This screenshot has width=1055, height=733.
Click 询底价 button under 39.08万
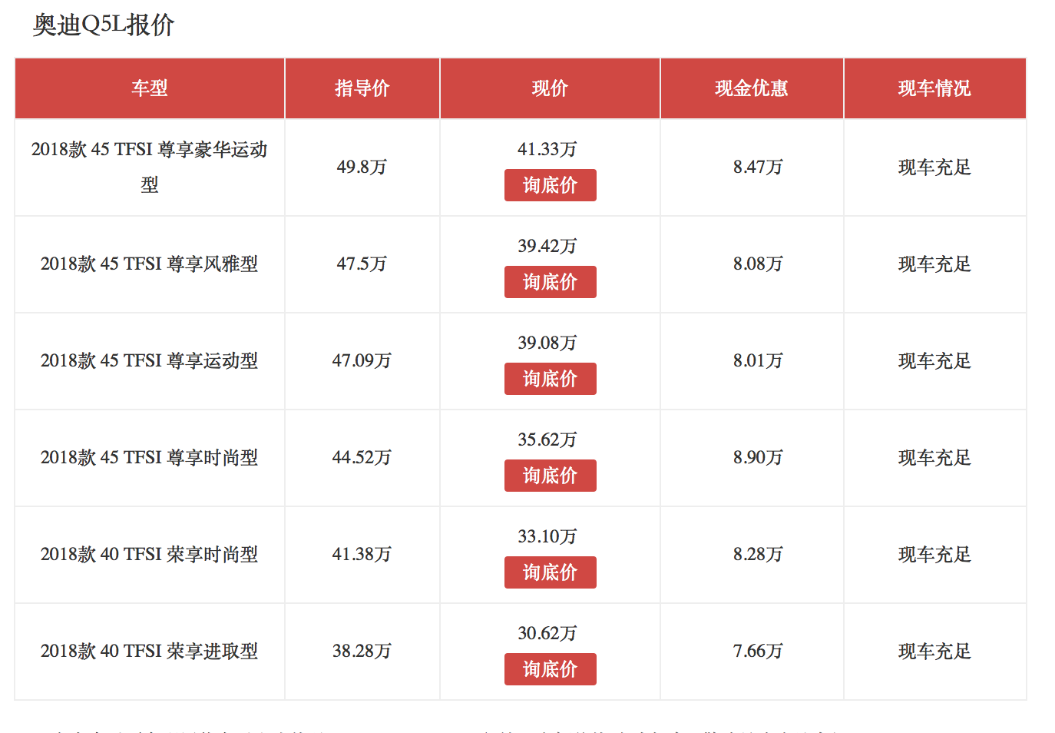point(550,379)
